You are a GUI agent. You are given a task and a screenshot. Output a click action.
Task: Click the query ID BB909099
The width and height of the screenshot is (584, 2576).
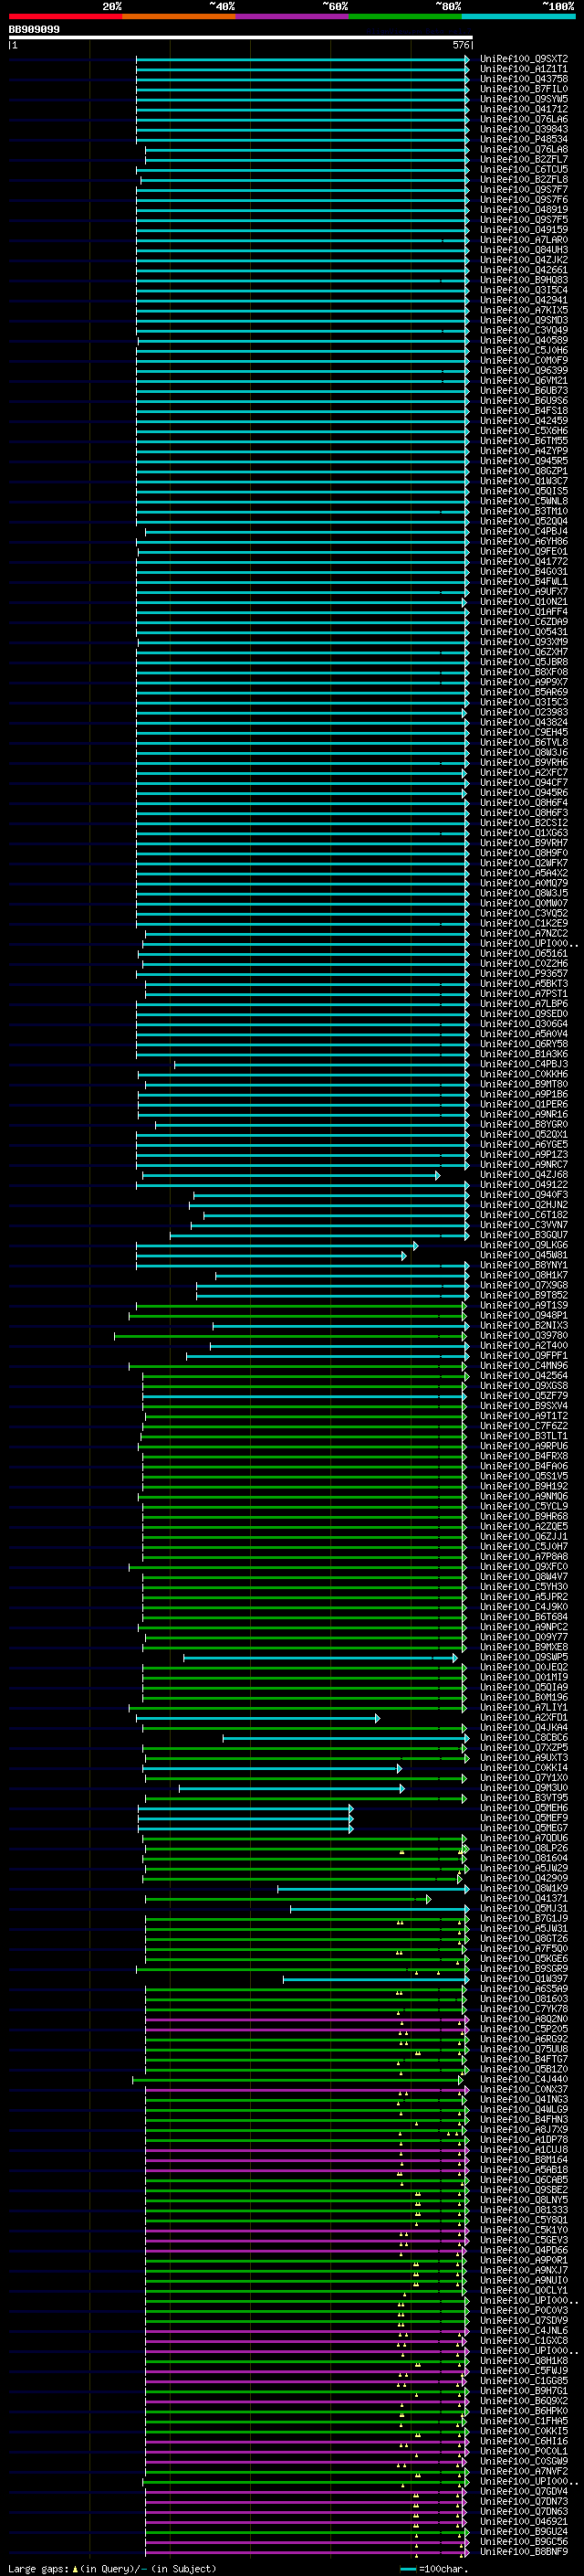[x=34, y=30]
